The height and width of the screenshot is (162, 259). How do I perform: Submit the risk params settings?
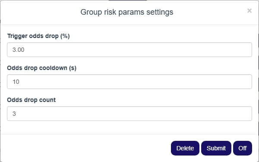[216, 148]
